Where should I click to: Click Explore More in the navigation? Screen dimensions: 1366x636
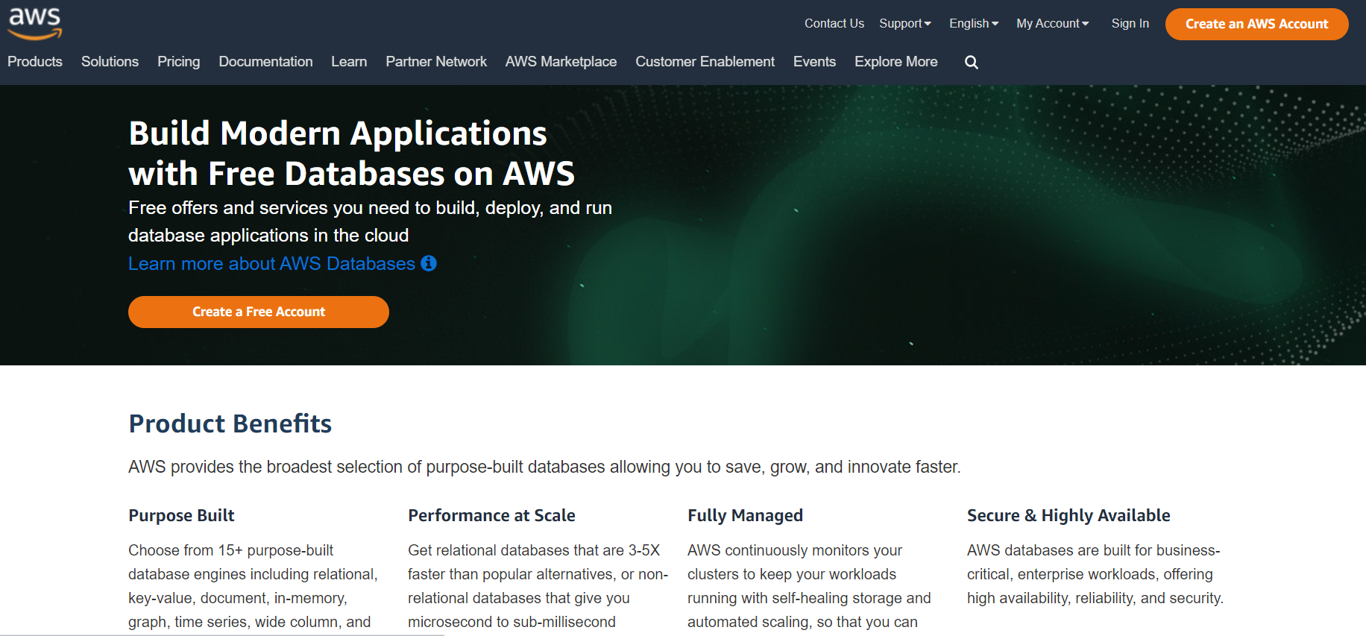pyautogui.click(x=896, y=62)
